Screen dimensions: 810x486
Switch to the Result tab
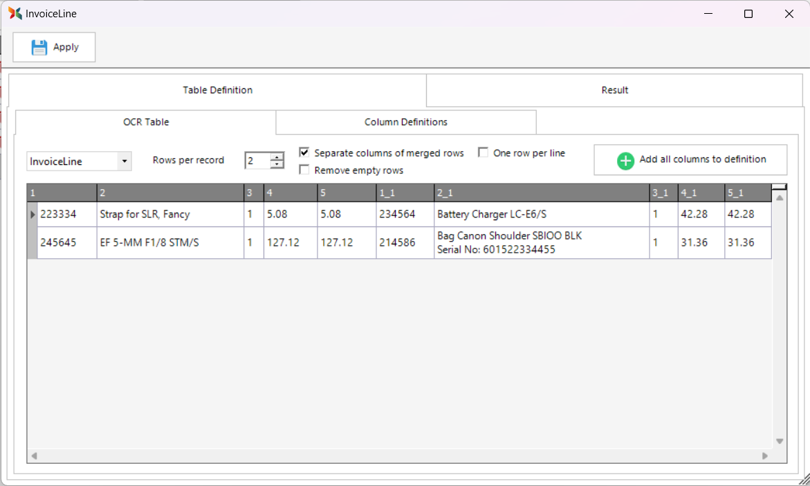coord(614,90)
